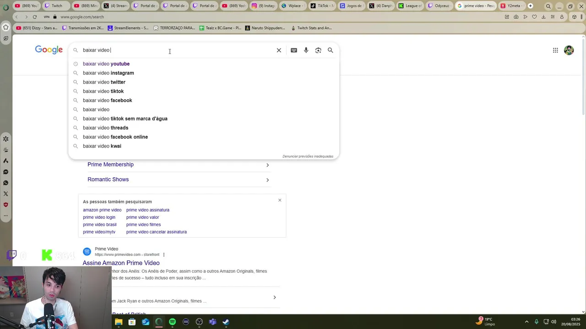
Task: Pick suggestion 'baixar video facebook online'
Action: pos(204,137)
